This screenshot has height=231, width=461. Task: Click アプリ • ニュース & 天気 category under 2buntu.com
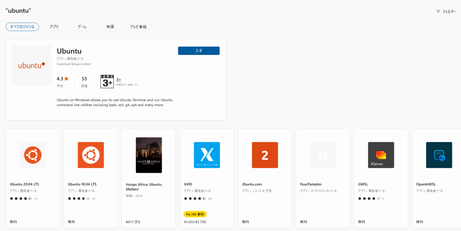pos(257,191)
